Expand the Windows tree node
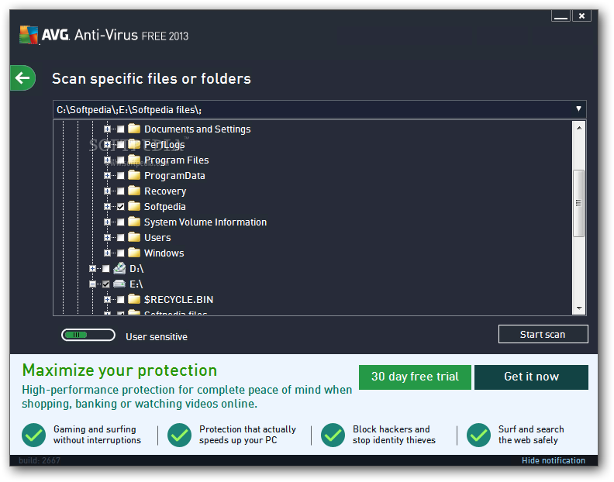Screen dimensions: 614x482 point(107,253)
